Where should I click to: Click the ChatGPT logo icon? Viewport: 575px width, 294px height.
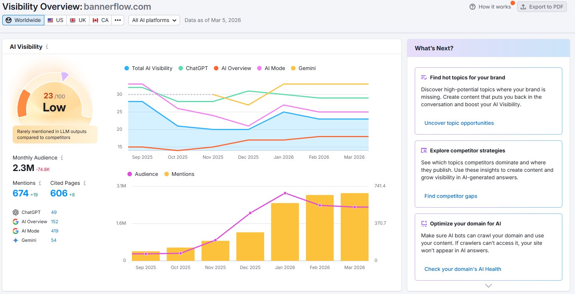pyautogui.click(x=16, y=212)
